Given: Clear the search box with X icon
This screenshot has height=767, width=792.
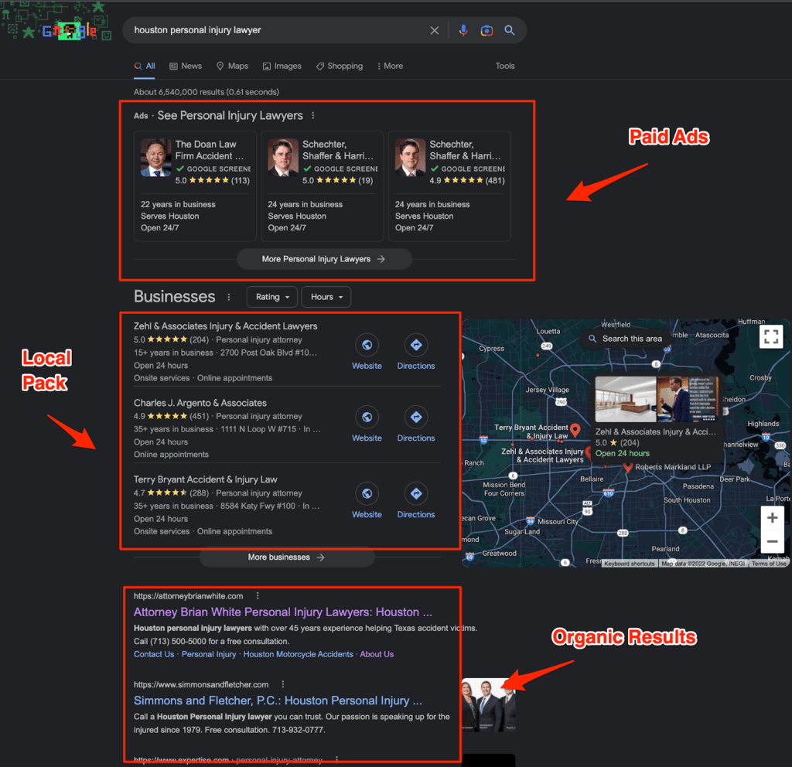Looking at the screenshot, I should coord(435,30).
